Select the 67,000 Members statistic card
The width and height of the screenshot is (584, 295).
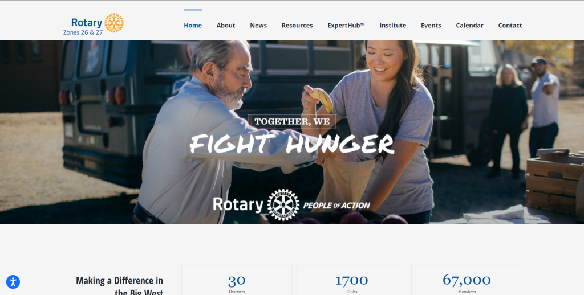(467, 280)
